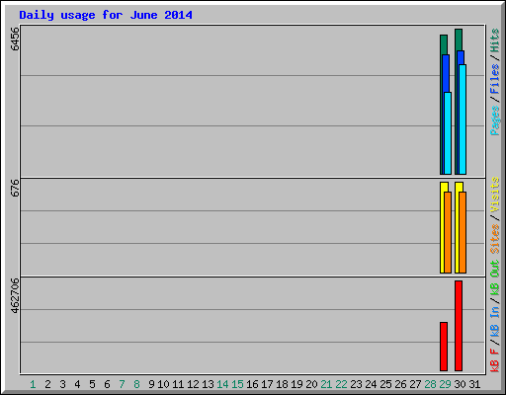Image resolution: width=506 pixels, height=395 pixels.
Task: Click day 12 on the x-axis
Action: (x=193, y=384)
